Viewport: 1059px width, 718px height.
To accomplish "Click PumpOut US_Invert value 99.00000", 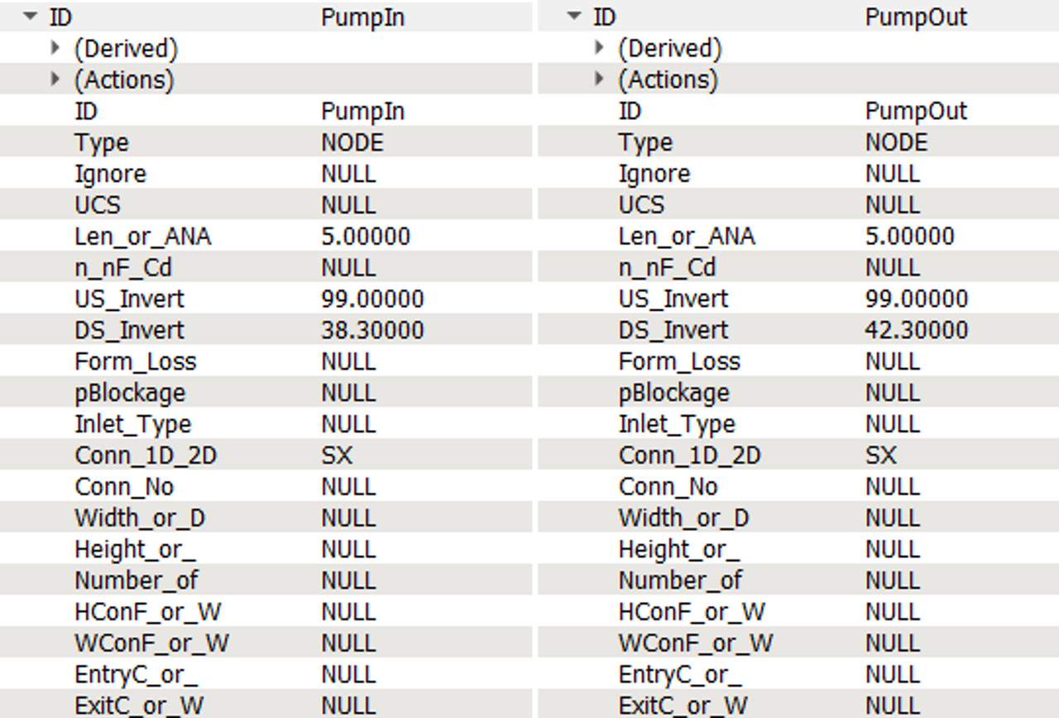I will pyautogui.click(x=917, y=299).
